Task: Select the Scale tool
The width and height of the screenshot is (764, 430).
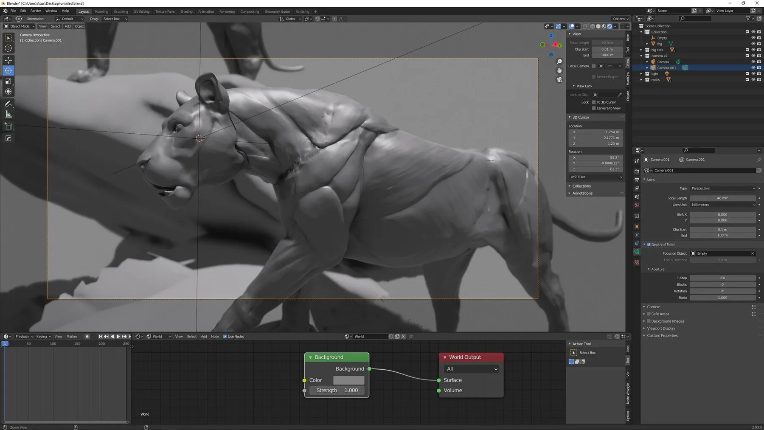Action: click(8, 81)
